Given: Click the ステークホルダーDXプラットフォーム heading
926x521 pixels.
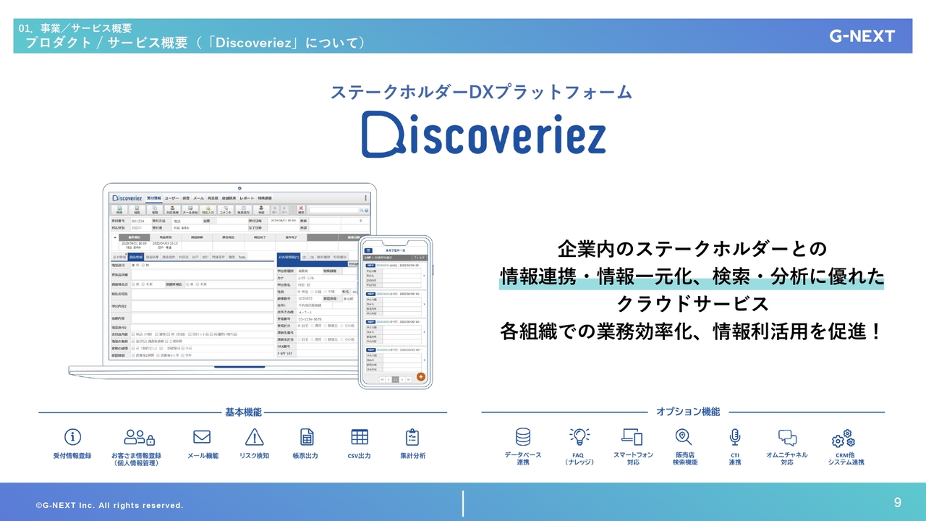Looking at the screenshot, I should pos(481,92).
